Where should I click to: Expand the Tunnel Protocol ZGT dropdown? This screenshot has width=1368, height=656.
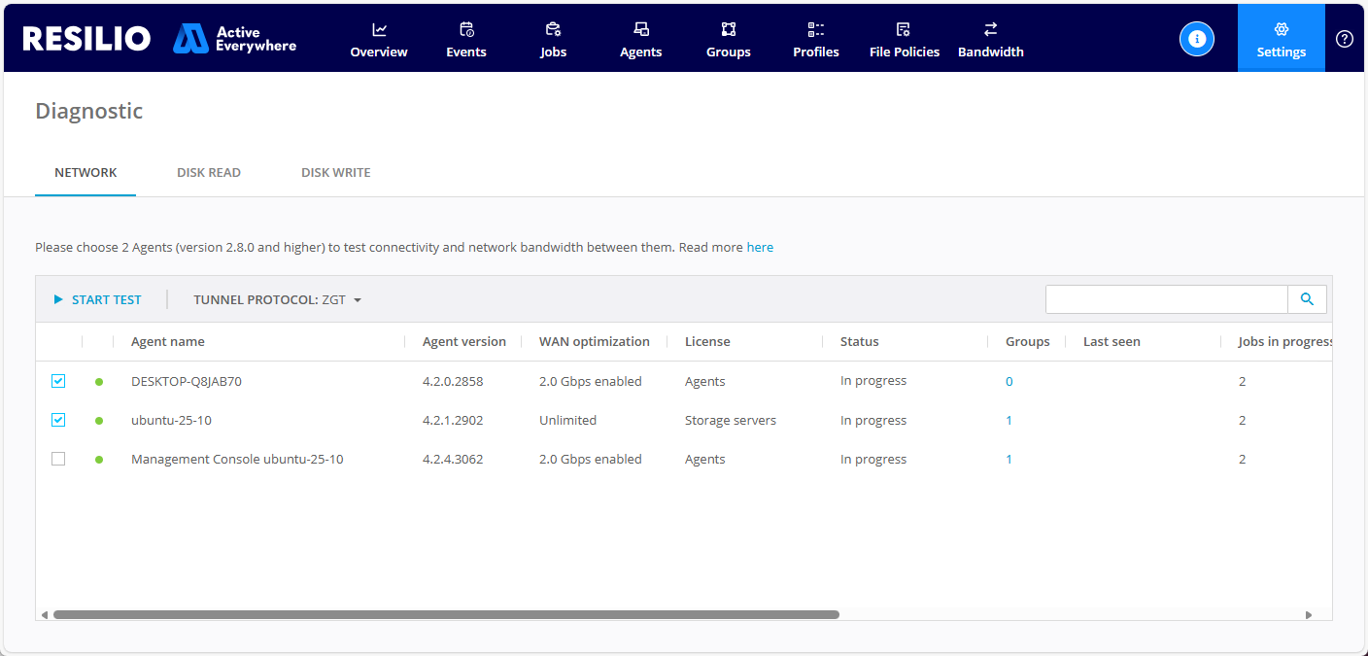point(278,300)
